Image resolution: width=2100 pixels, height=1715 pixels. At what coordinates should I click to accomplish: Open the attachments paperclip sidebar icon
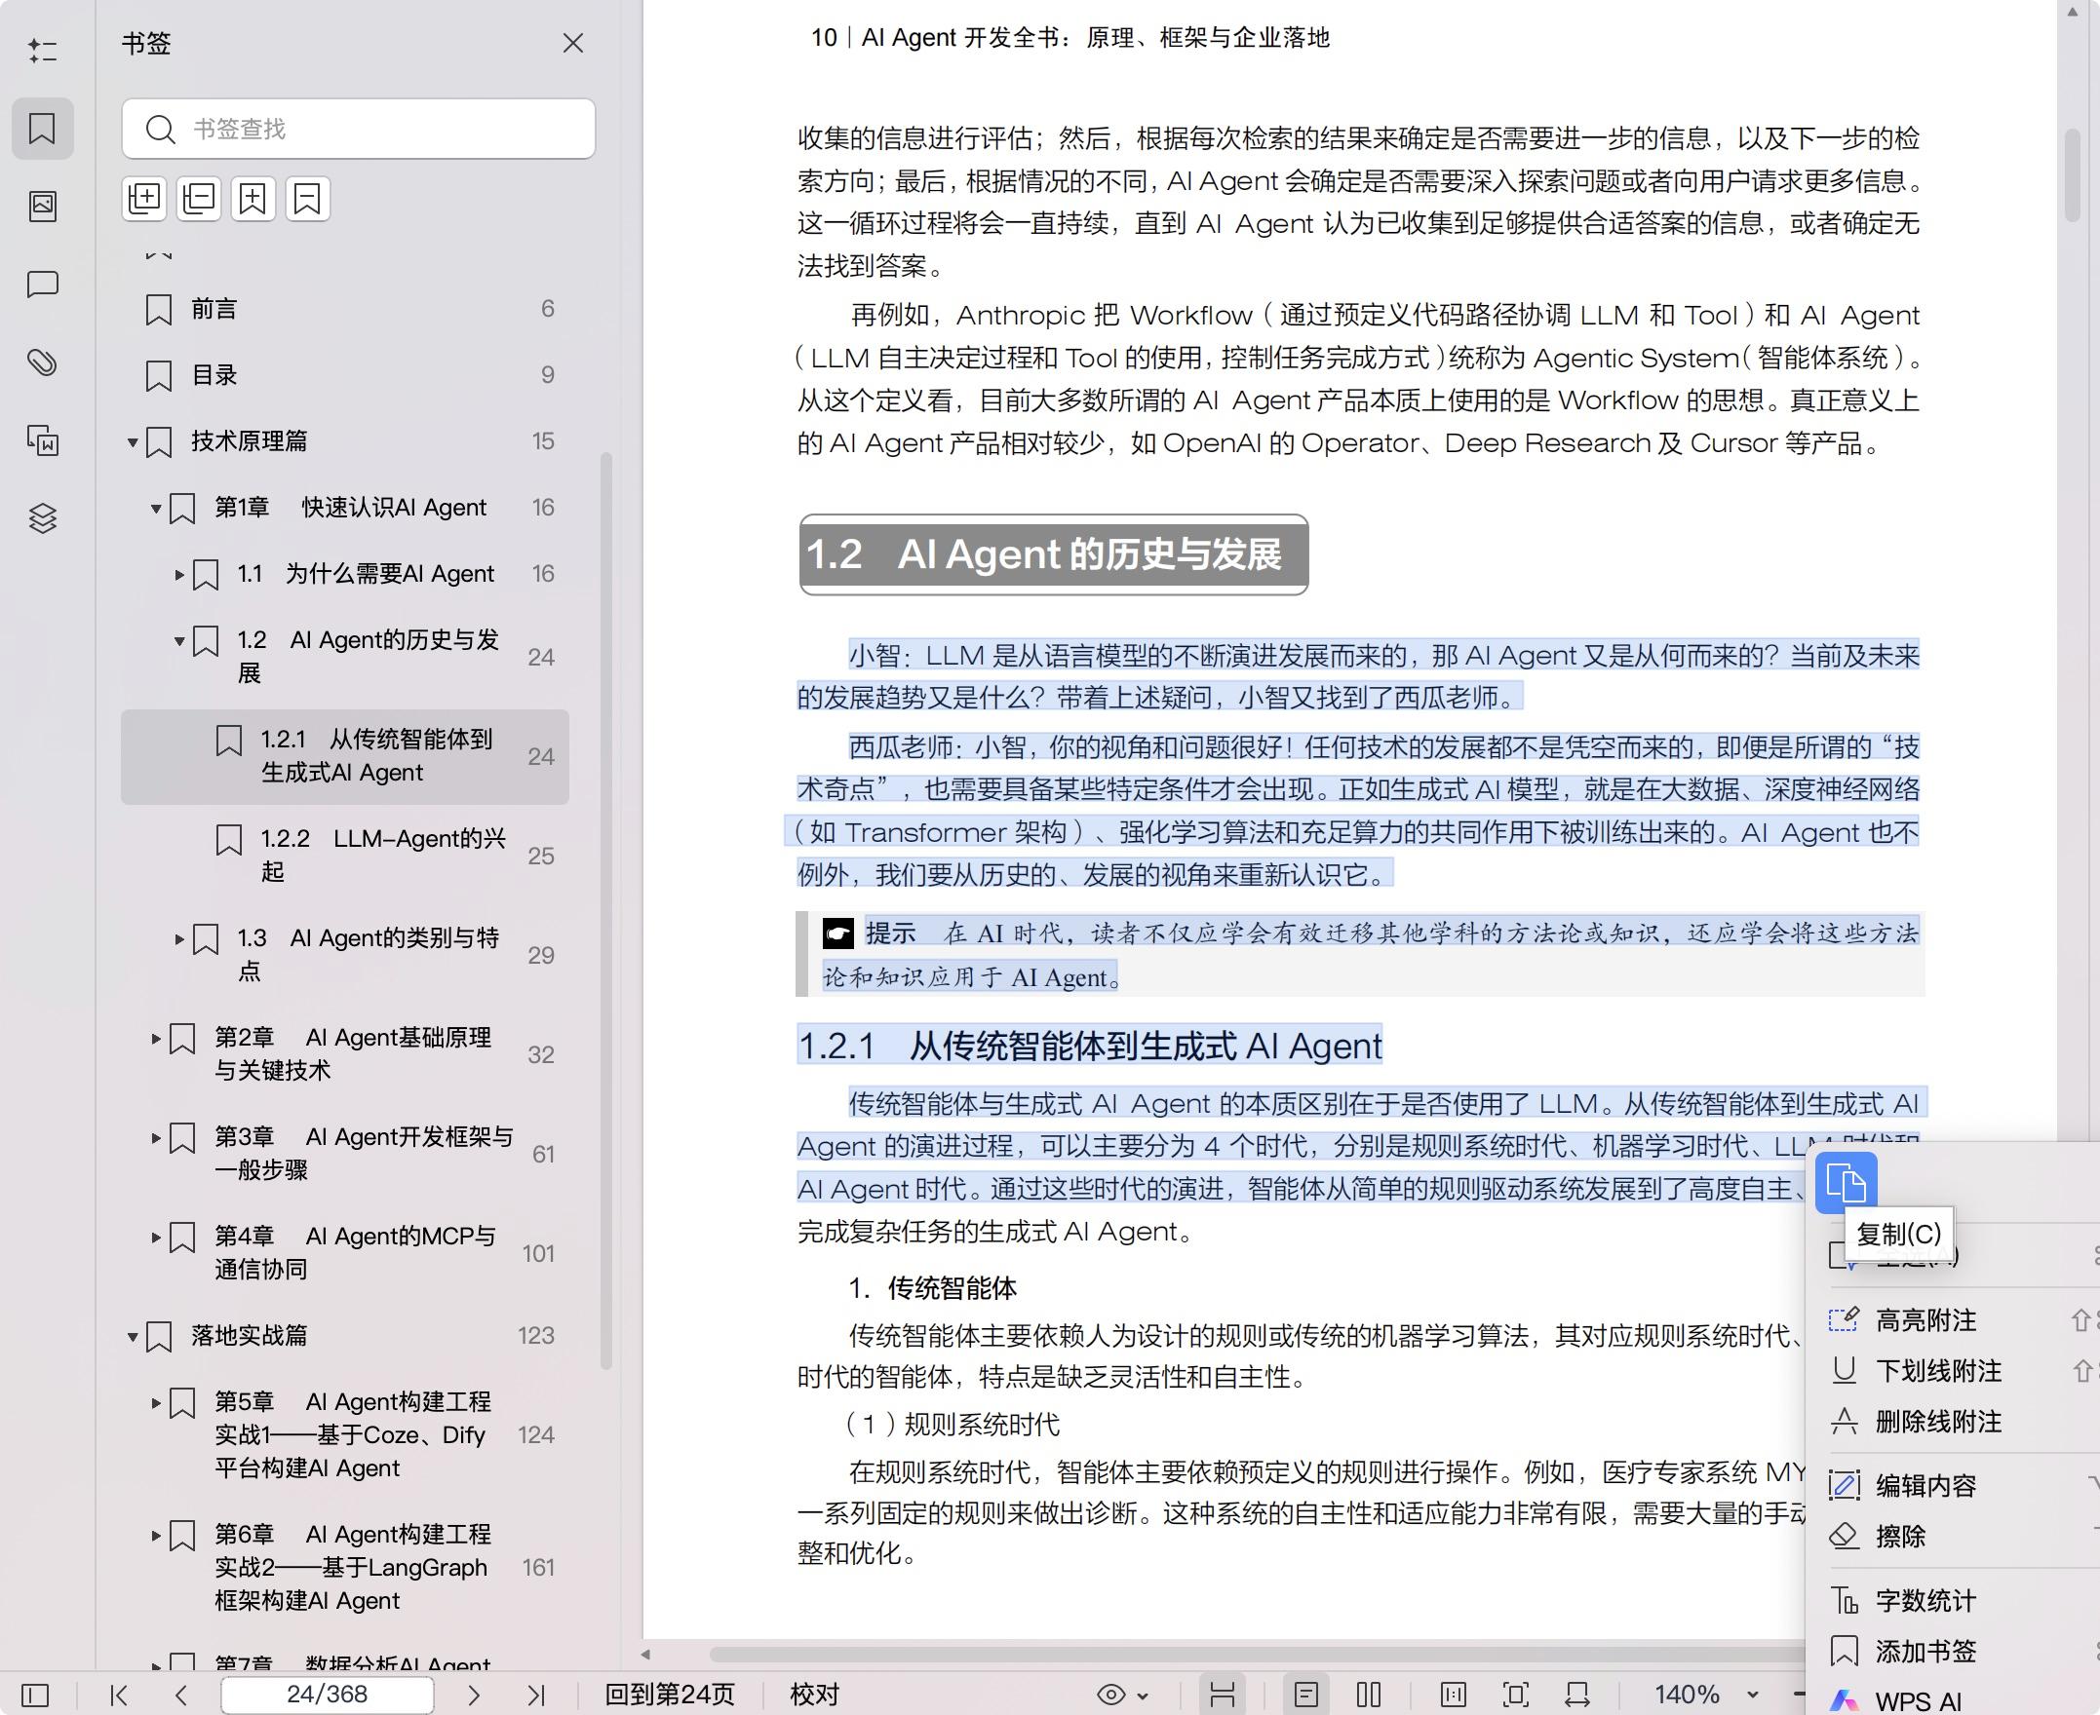pyautogui.click(x=43, y=362)
